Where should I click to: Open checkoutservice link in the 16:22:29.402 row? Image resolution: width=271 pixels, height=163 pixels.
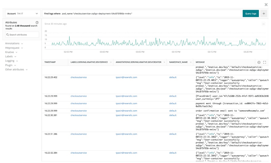point(79,77)
